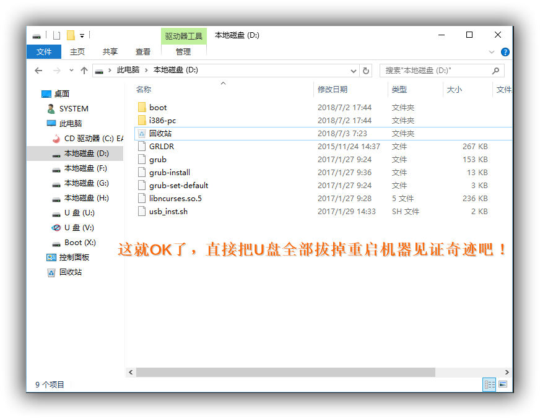Expand the chevron after 此电脑 in the address bar
540x419 pixels.
[146, 70]
